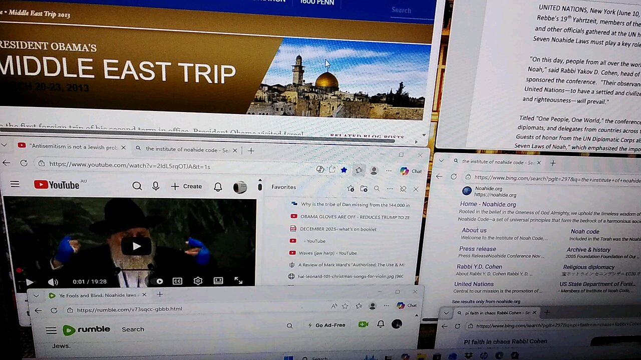Click "See results only from noahide.org"
The height and width of the screenshot is (360, 641).
click(486, 301)
